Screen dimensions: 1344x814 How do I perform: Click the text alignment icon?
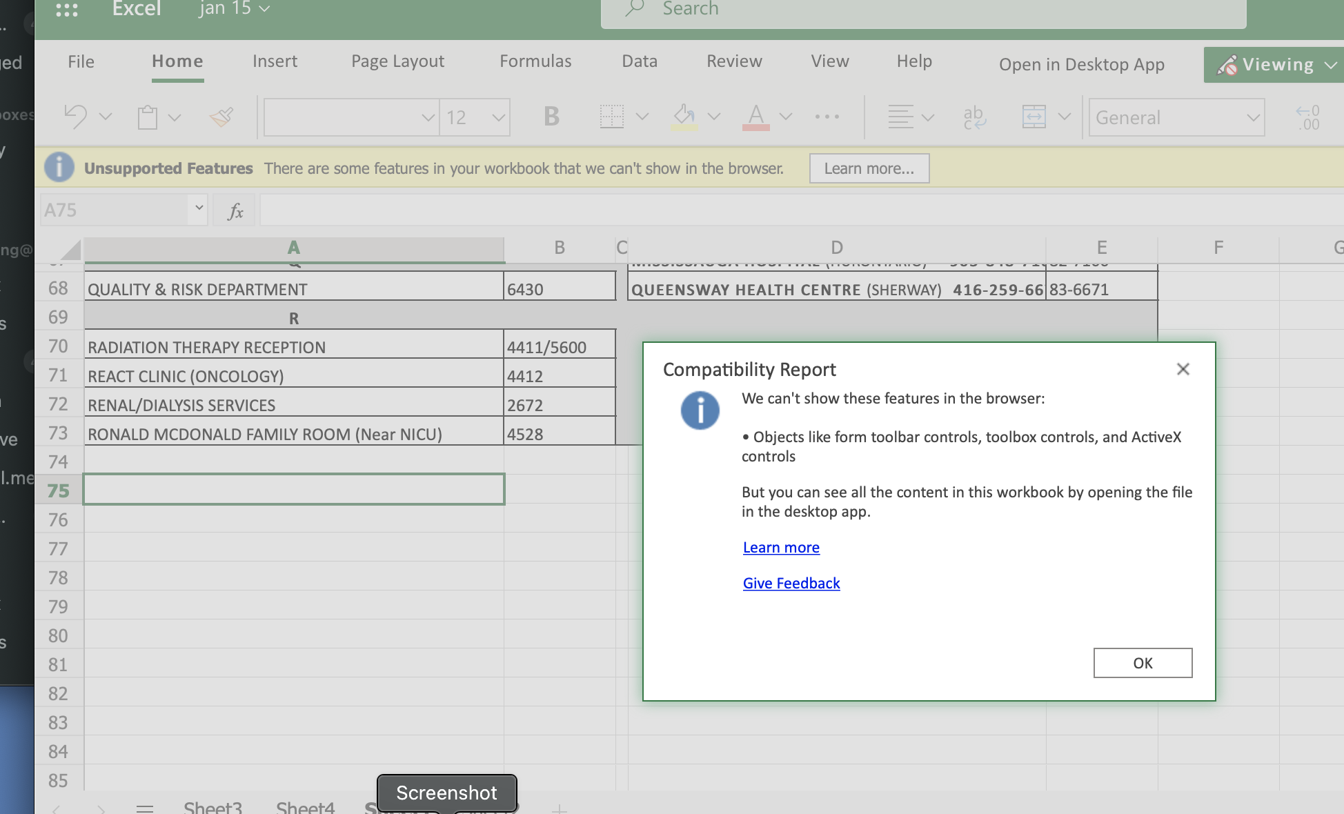pyautogui.click(x=900, y=117)
